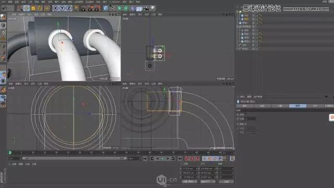This screenshot has width=334, height=188.
Task: Click the timeline preview range slider bar
Action: coord(75,158)
